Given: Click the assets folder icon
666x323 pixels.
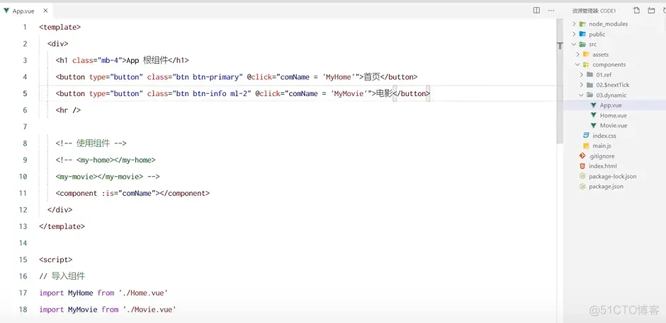Looking at the screenshot, I should pyautogui.click(x=586, y=54).
